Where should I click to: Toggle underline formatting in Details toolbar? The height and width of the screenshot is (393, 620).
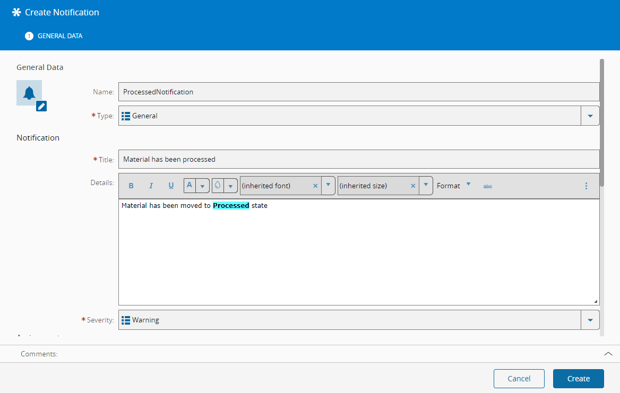(171, 186)
